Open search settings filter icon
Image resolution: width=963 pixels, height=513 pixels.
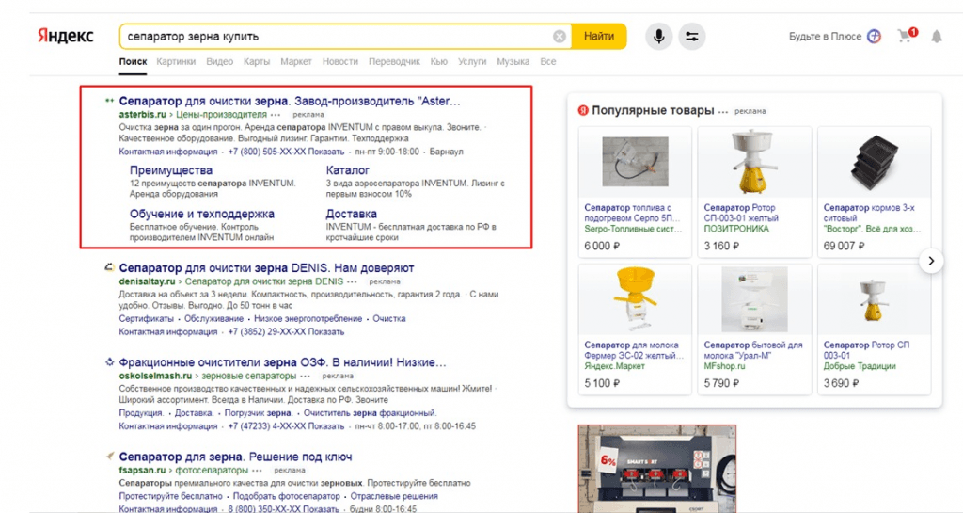pos(691,37)
